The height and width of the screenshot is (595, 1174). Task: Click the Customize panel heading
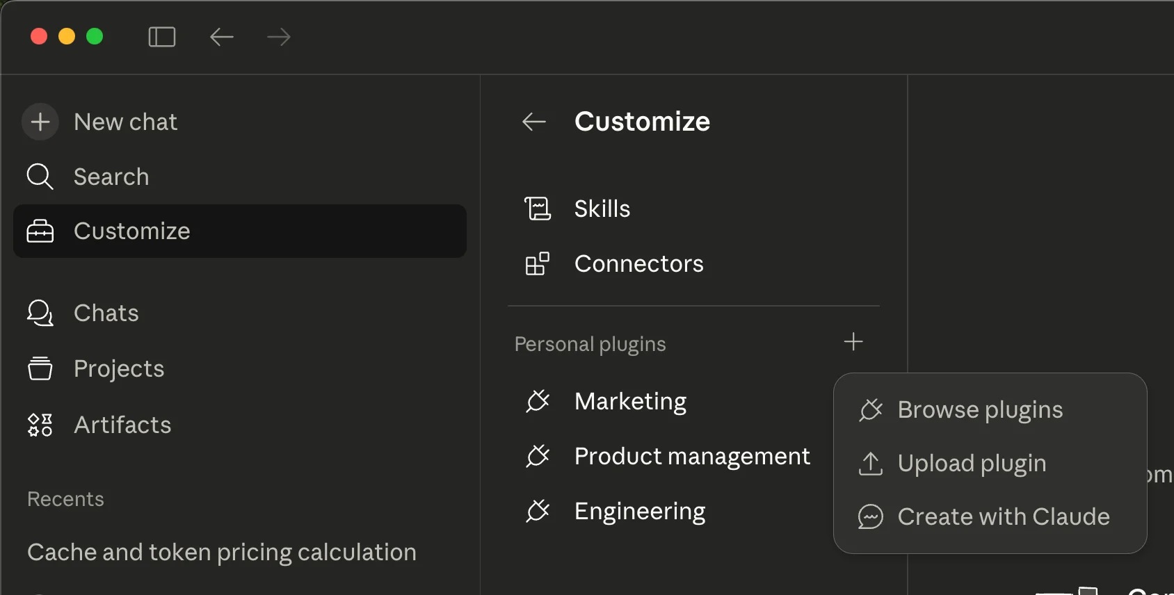(x=642, y=122)
